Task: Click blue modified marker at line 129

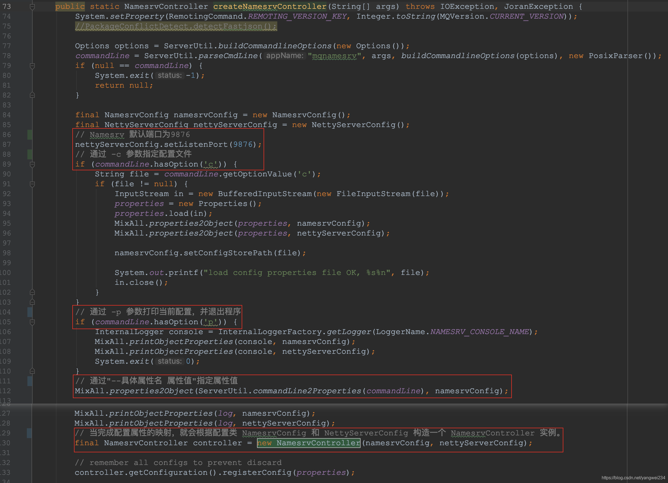Action: [29, 433]
